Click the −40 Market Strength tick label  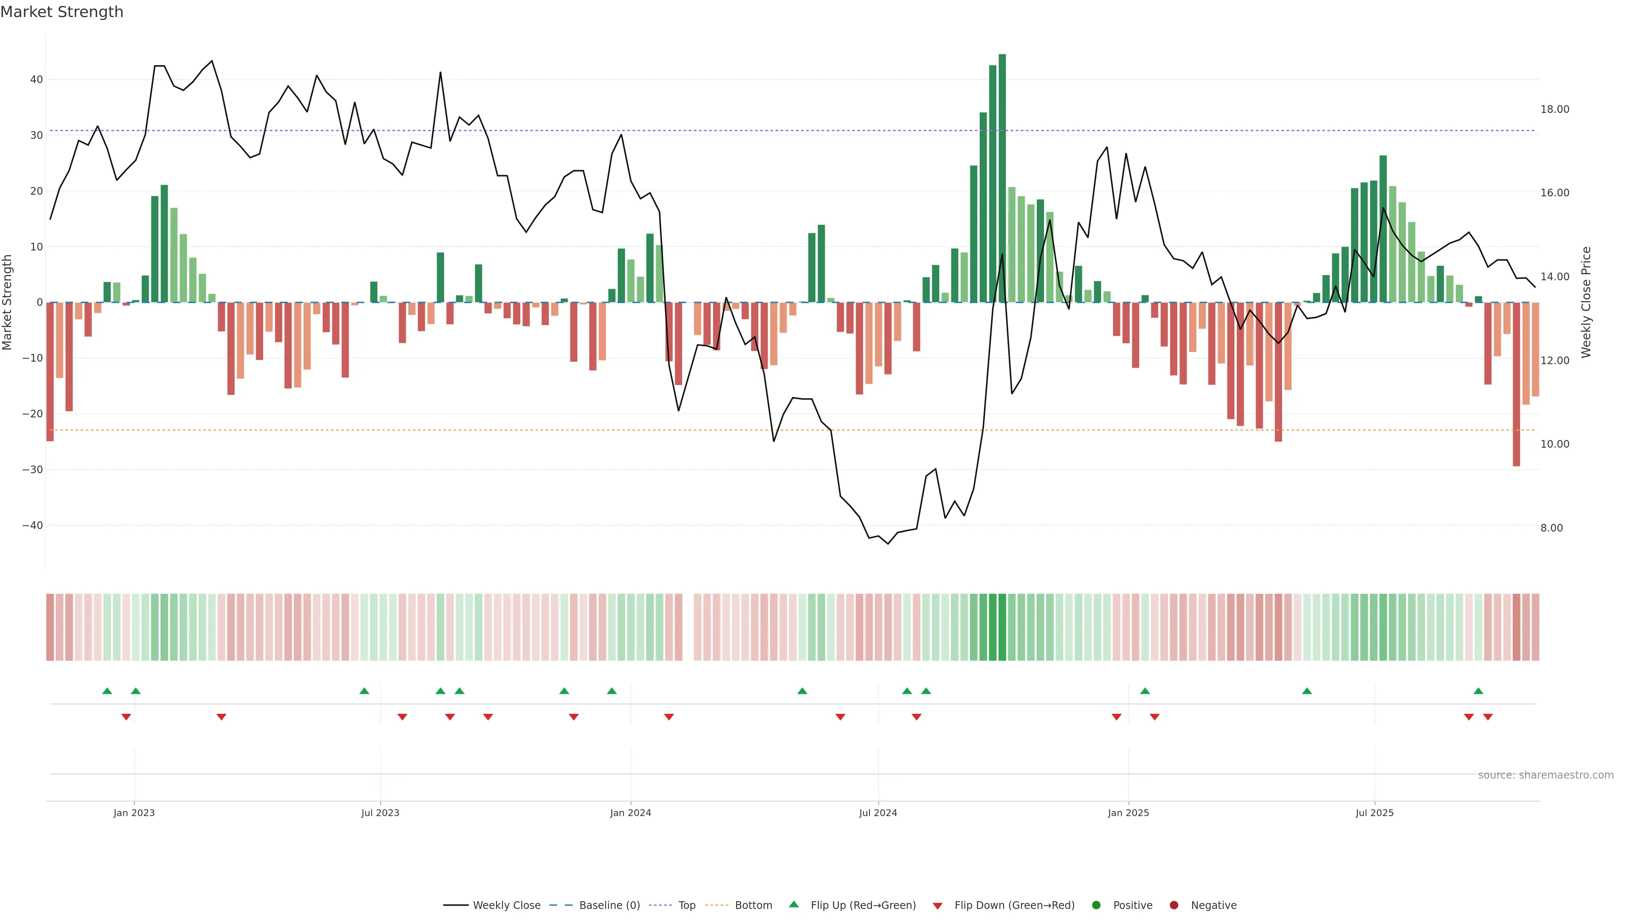[x=32, y=526]
